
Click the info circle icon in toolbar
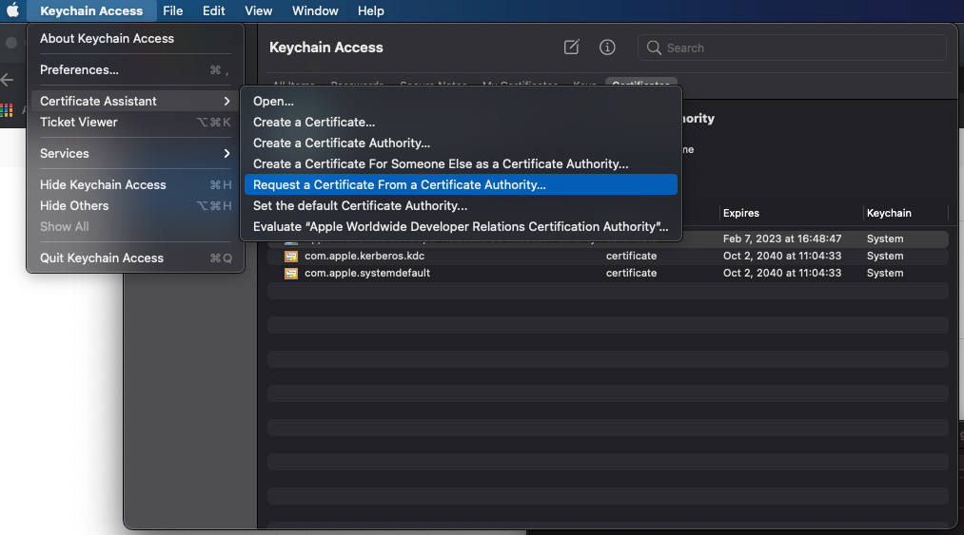click(x=607, y=48)
